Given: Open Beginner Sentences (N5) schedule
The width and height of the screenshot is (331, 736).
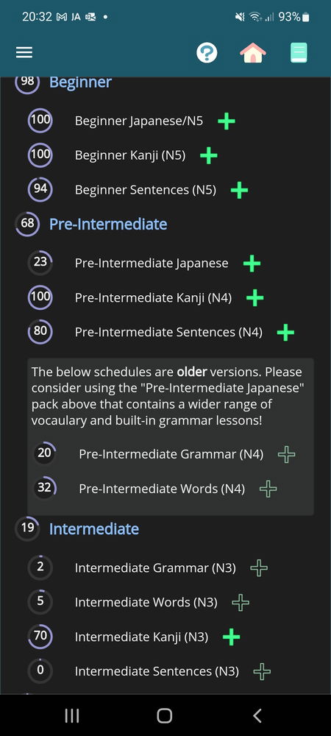Looking at the screenshot, I should [x=146, y=190].
